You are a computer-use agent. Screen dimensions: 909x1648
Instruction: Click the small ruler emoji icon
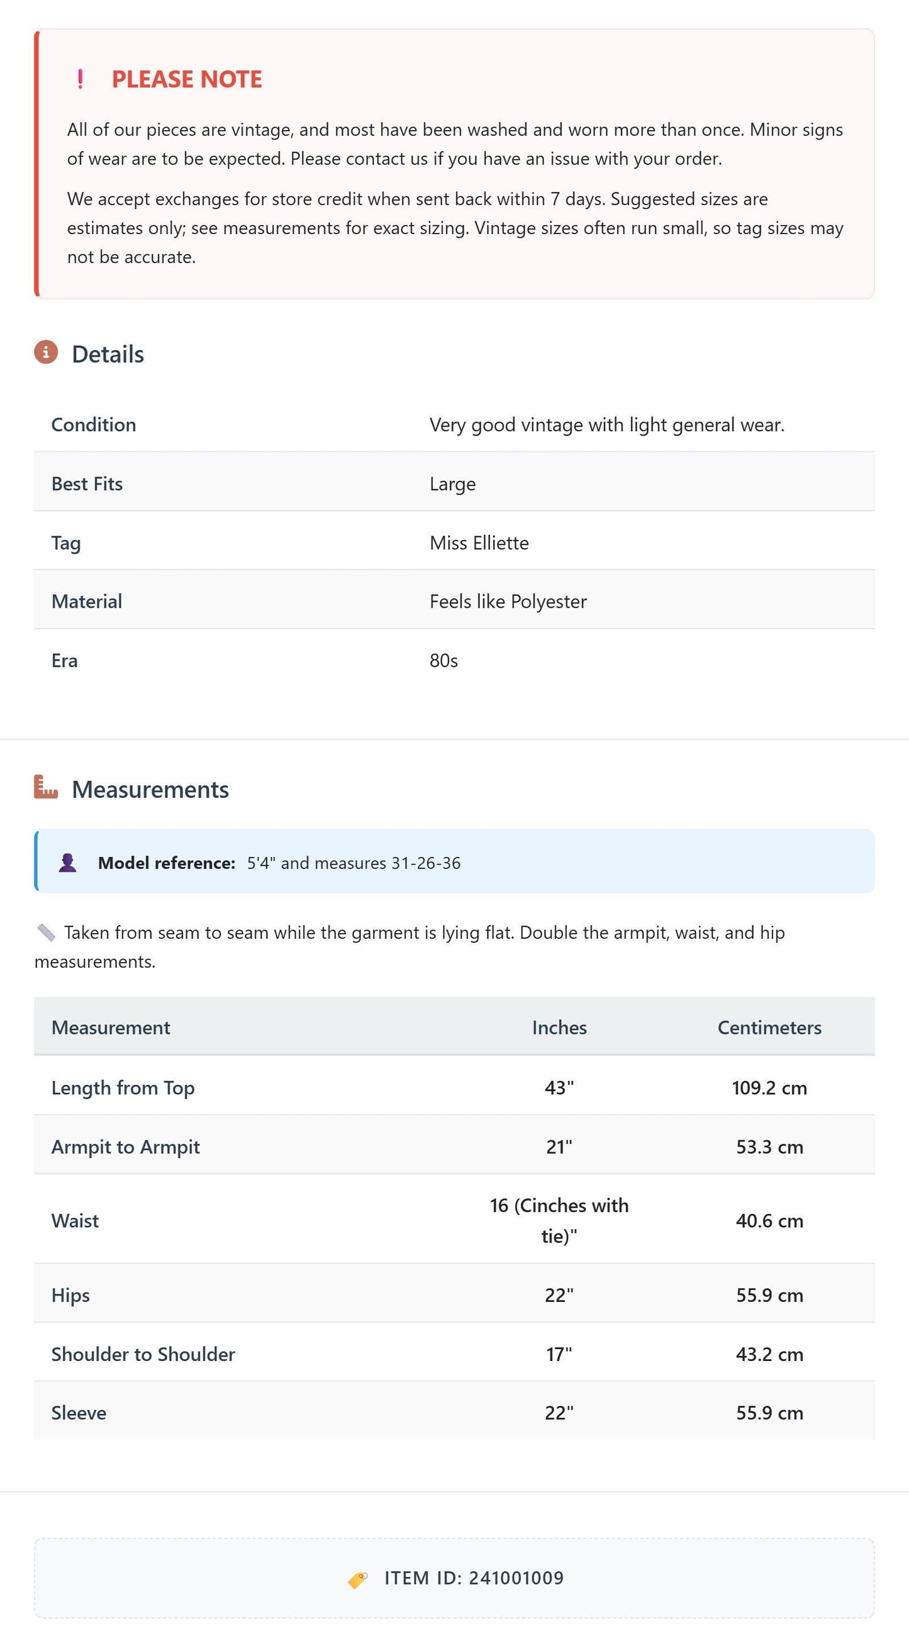(x=46, y=933)
